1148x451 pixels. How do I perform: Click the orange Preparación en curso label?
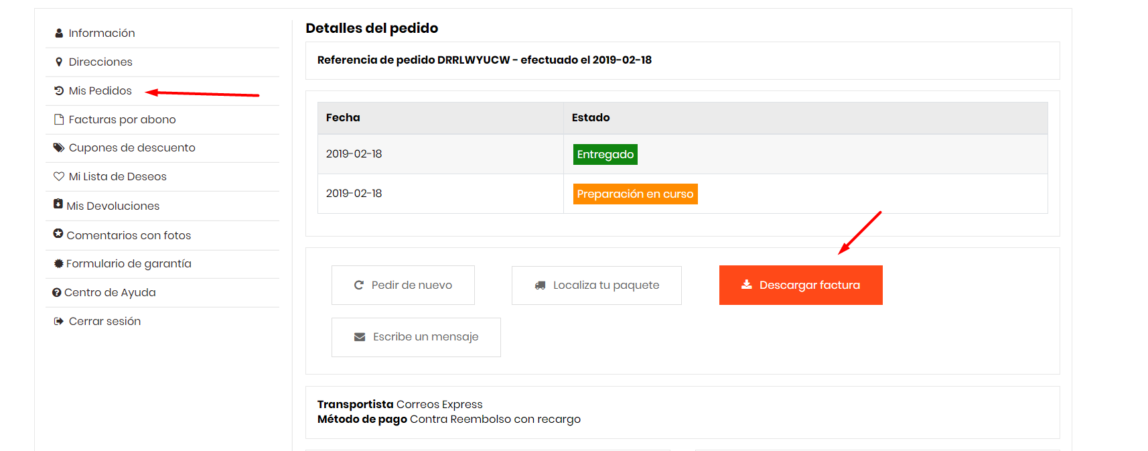pos(635,194)
